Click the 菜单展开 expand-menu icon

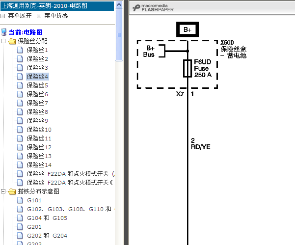coord(2,16)
